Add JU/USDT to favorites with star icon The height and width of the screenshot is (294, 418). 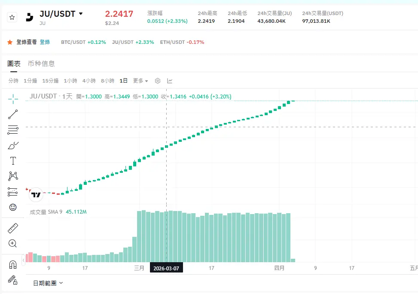12,17
